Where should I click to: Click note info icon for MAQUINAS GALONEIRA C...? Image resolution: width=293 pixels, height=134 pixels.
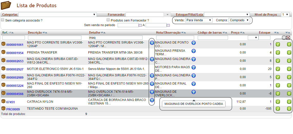194,59
